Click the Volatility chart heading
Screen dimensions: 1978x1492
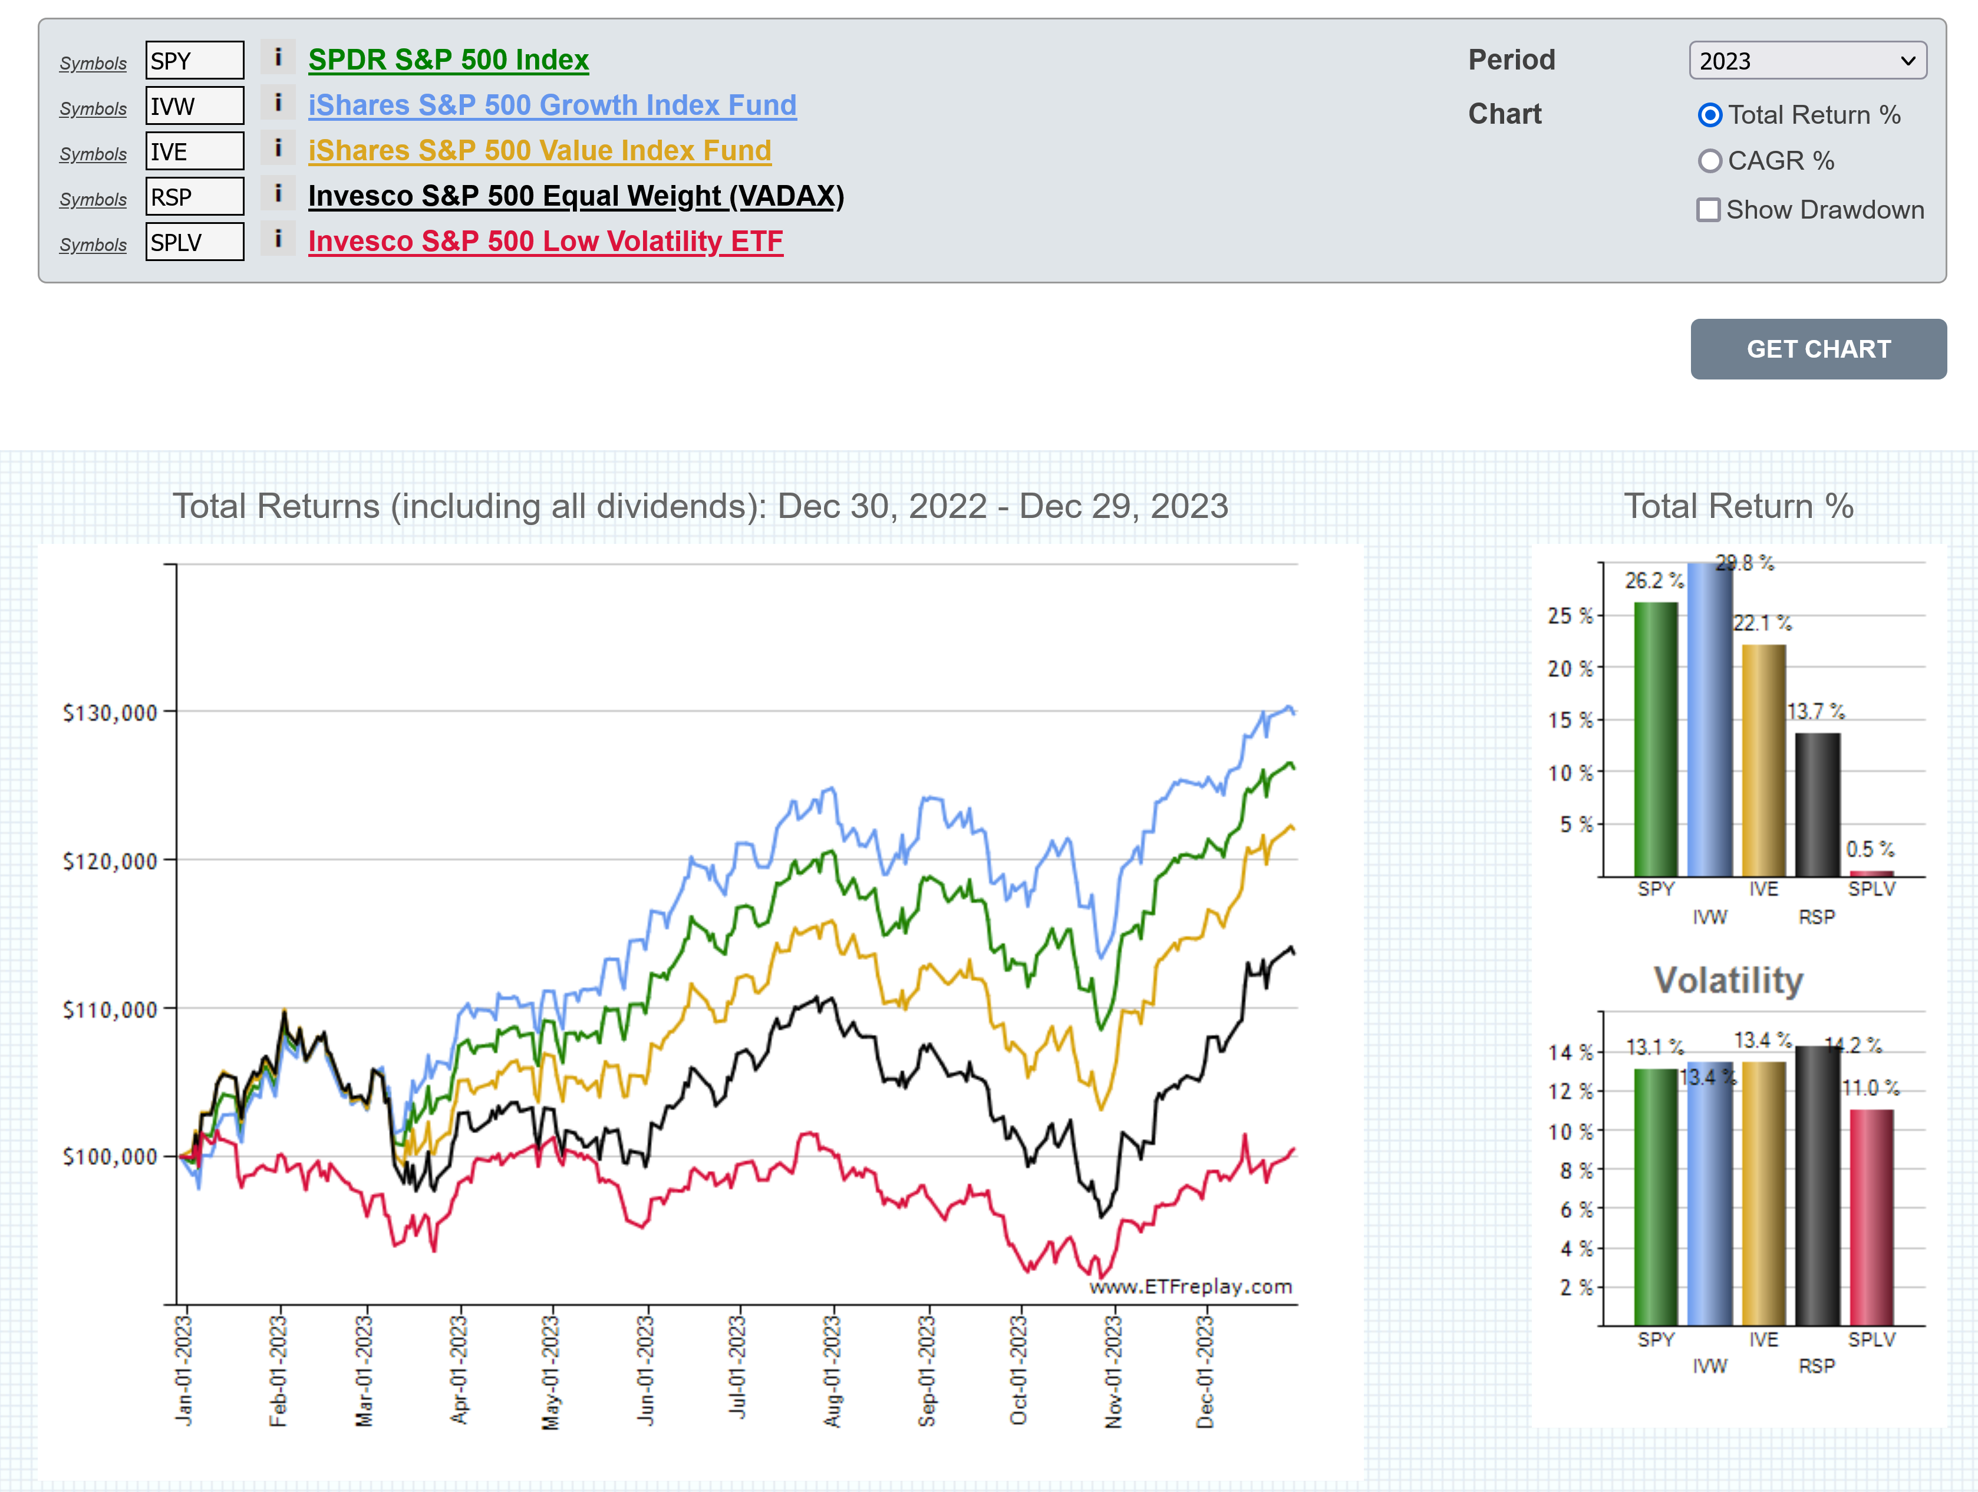tap(1728, 980)
